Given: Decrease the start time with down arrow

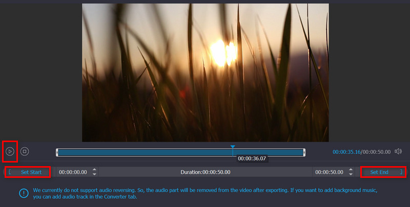Looking at the screenshot, I should point(94,175).
